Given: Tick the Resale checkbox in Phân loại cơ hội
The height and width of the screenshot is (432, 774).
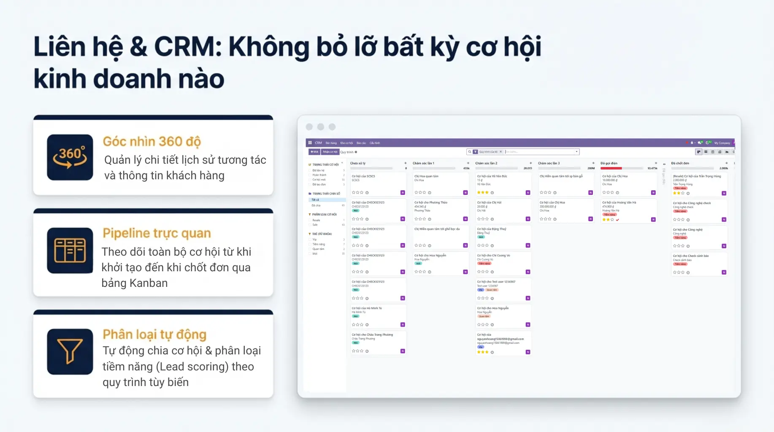Looking at the screenshot, I should point(310,220).
